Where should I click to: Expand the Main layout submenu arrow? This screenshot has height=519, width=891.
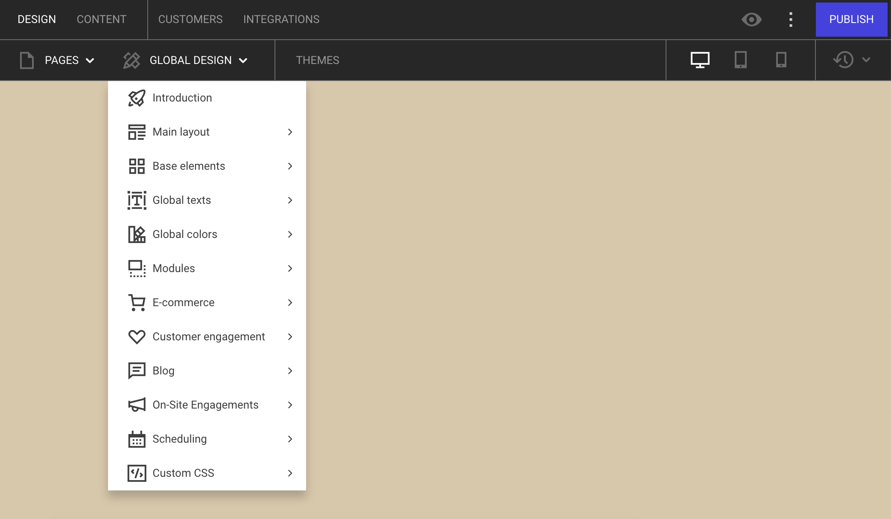pos(290,132)
